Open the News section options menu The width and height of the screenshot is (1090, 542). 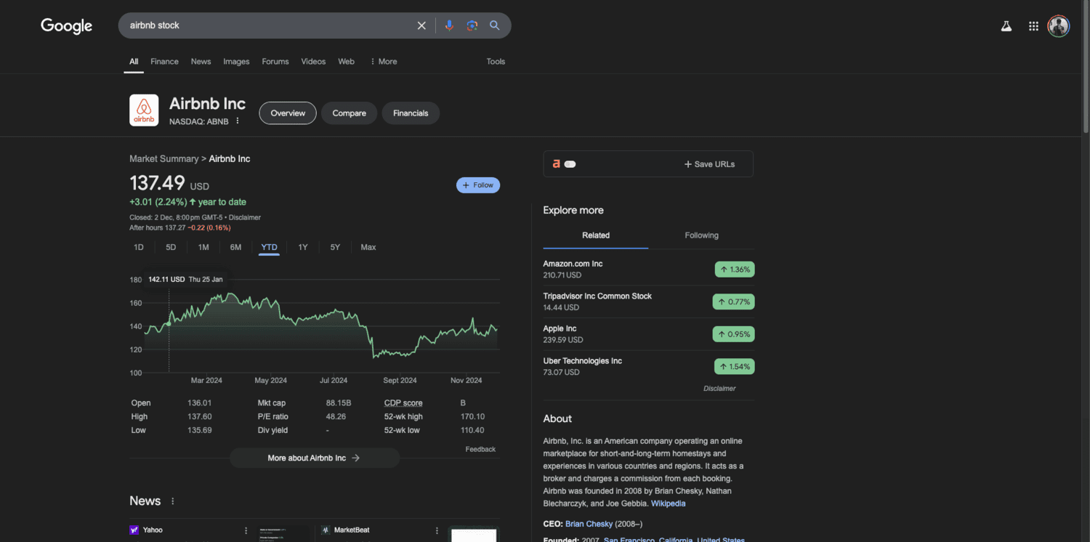point(173,501)
